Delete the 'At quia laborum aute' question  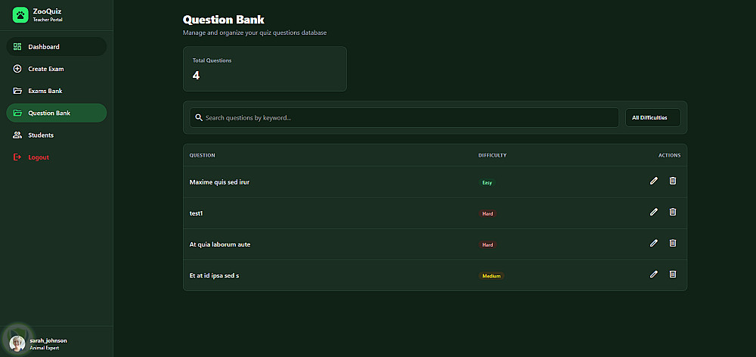tap(673, 243)
